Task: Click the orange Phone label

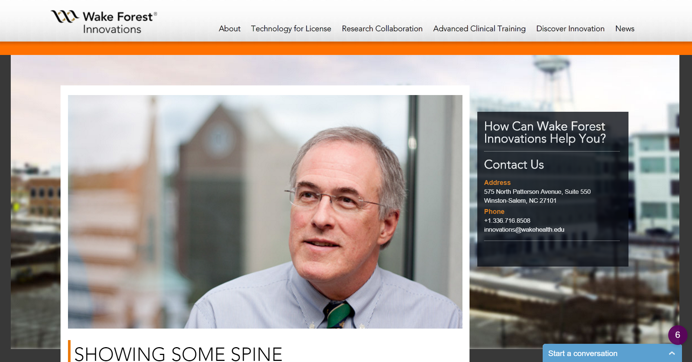Action: coord(494,211)
